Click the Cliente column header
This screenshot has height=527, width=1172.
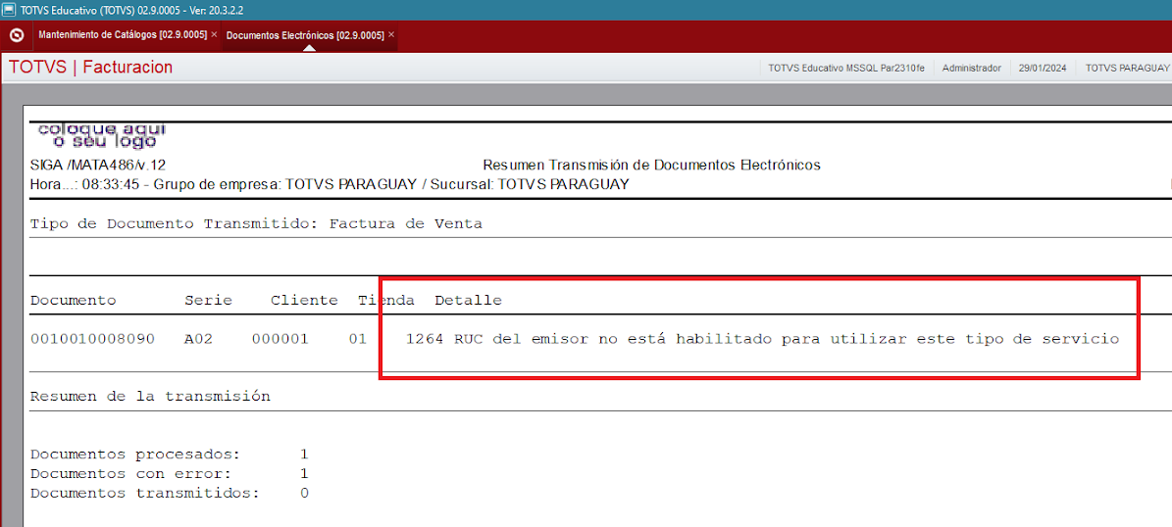pyautogui.click(x=304, y=301)
